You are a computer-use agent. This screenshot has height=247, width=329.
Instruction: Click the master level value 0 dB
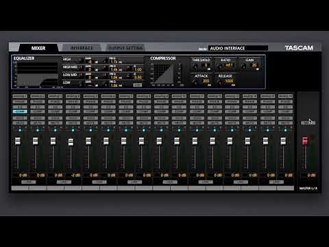311,175
